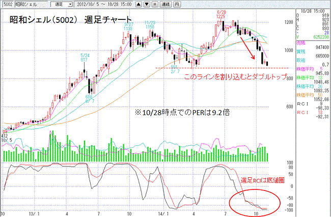This screenshot has width=331, height=217.
Task: Click the 売残 label in the side panel
Action: click(301, 43)
